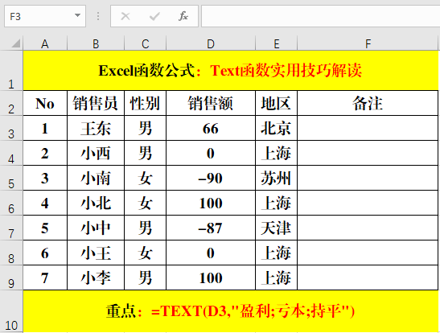
Task: Select row 6 header
Action: pos(11,203)
